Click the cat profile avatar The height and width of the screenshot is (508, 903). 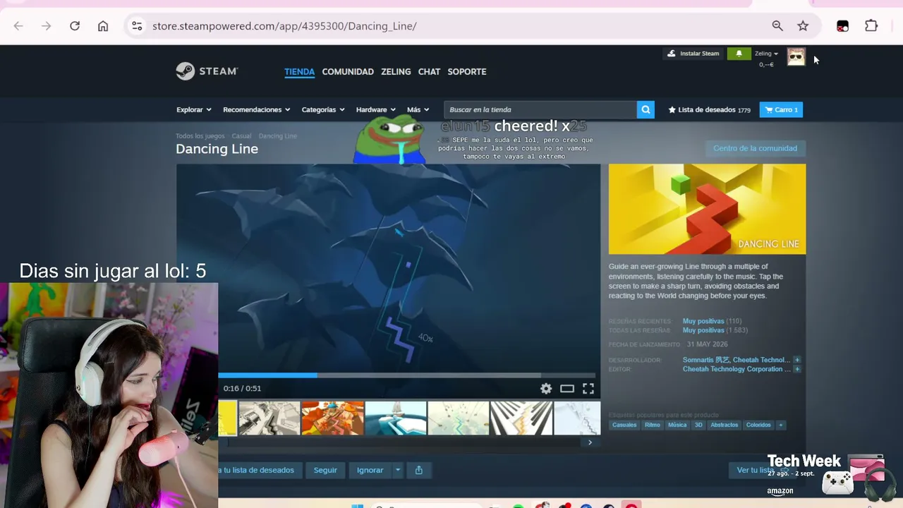[x=796, y=57]
